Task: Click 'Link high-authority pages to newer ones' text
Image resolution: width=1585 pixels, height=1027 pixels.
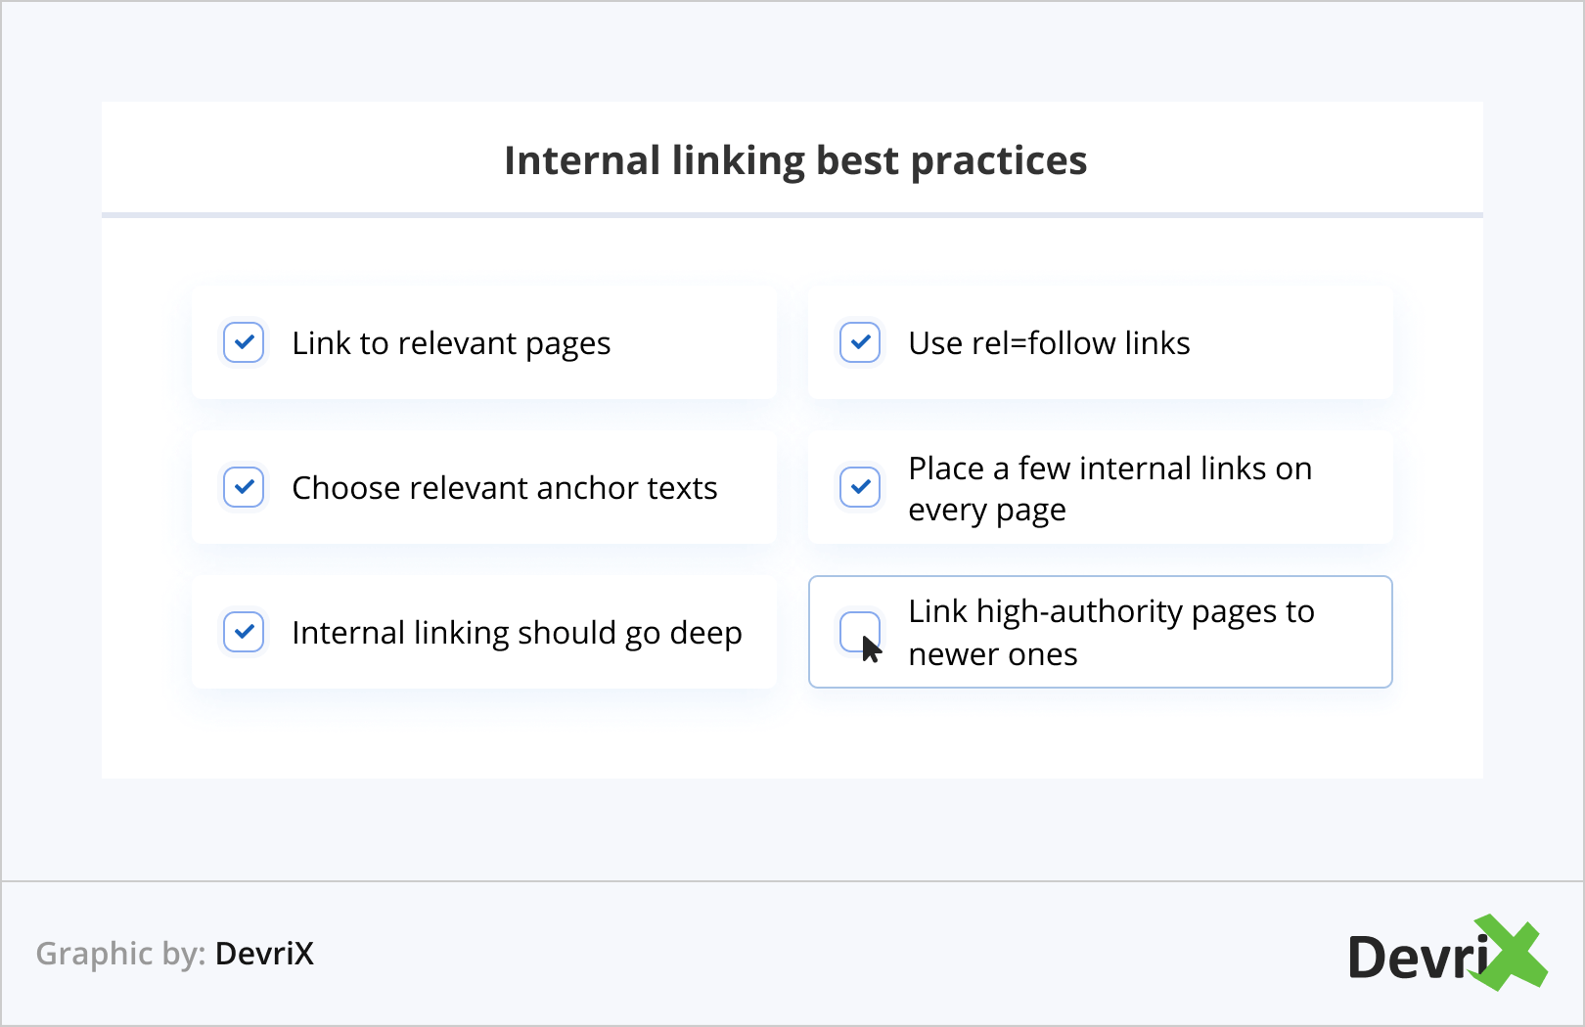Action: click(x=1110, y=633)
